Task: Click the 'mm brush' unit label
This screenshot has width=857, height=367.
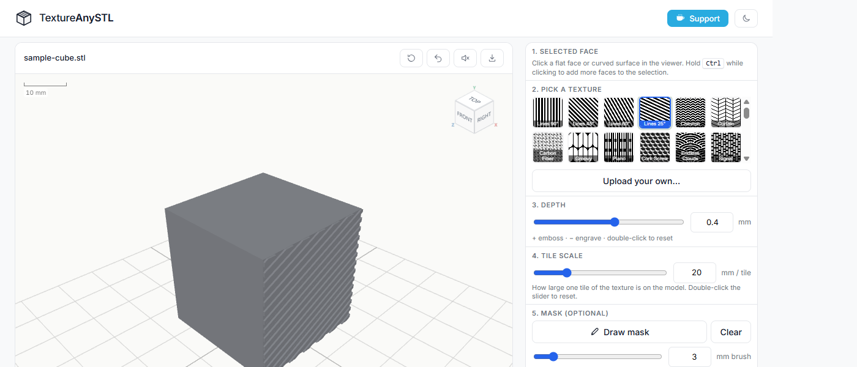Action: coord(733,357)
